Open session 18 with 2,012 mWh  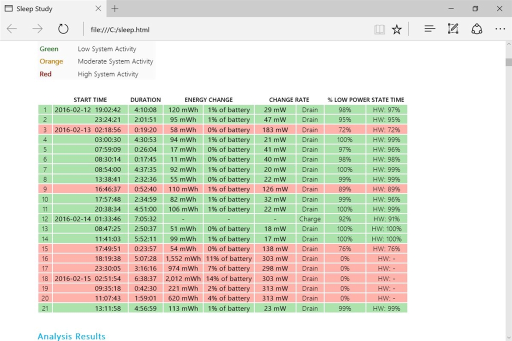pos(222,278)
